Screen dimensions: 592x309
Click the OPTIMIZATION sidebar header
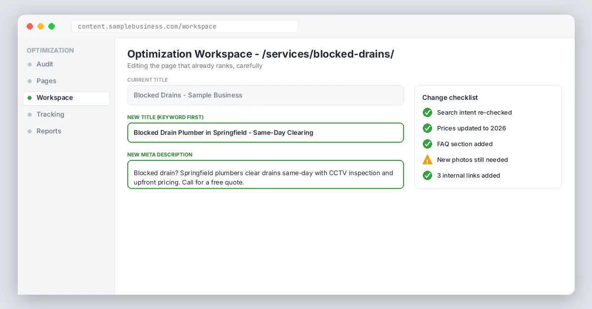(50, 50)
